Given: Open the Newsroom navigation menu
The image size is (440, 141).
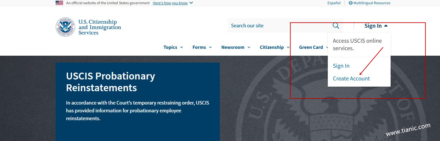Looking at the screenshot, I should 236,47.
